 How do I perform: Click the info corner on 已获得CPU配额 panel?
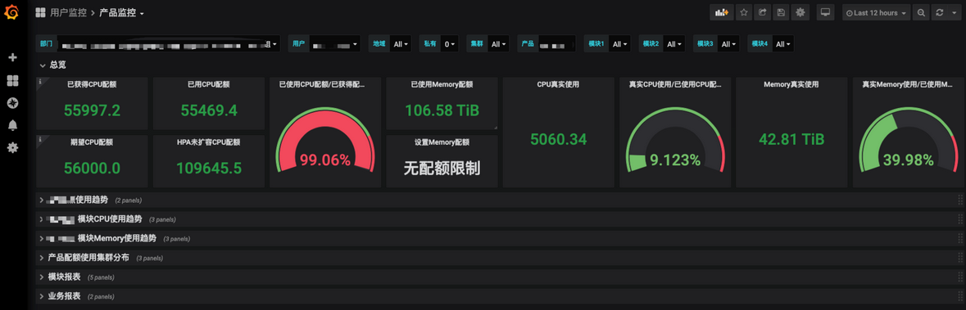40,81
